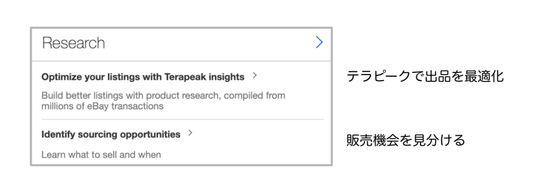Click the word insights in bold link
537x195 pixels.
229,77
